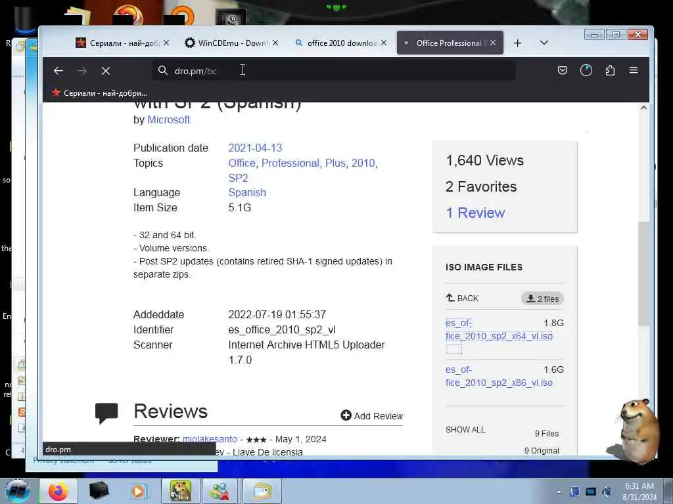Click the identifier es_office_2010_sp2_vl text
Screen dimensions: 673x504
coord(282,330)
